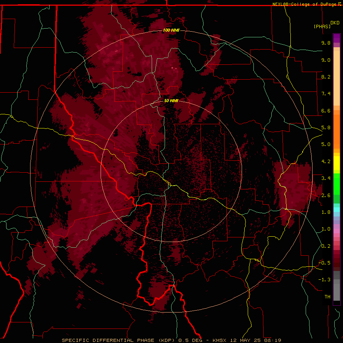
Task: Pick the peach band of the color bar
Action: pos(337,79)
